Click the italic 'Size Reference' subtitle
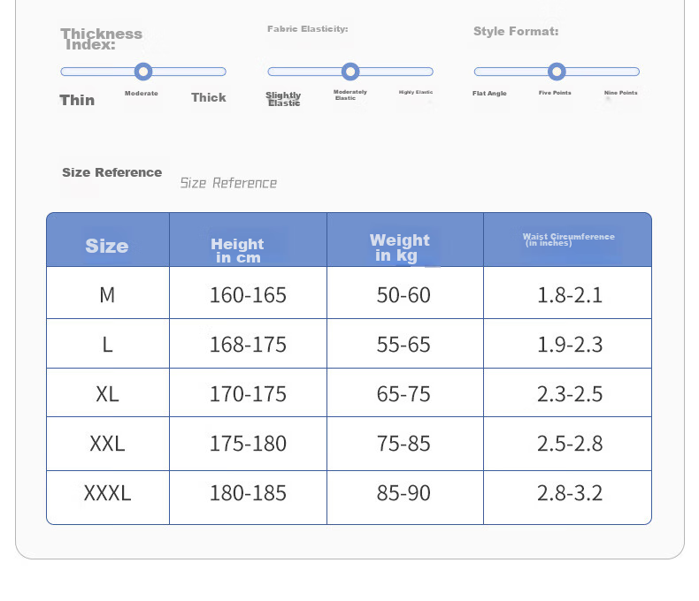699x601 pixels. pyautogui.click(x=228, y=183)
